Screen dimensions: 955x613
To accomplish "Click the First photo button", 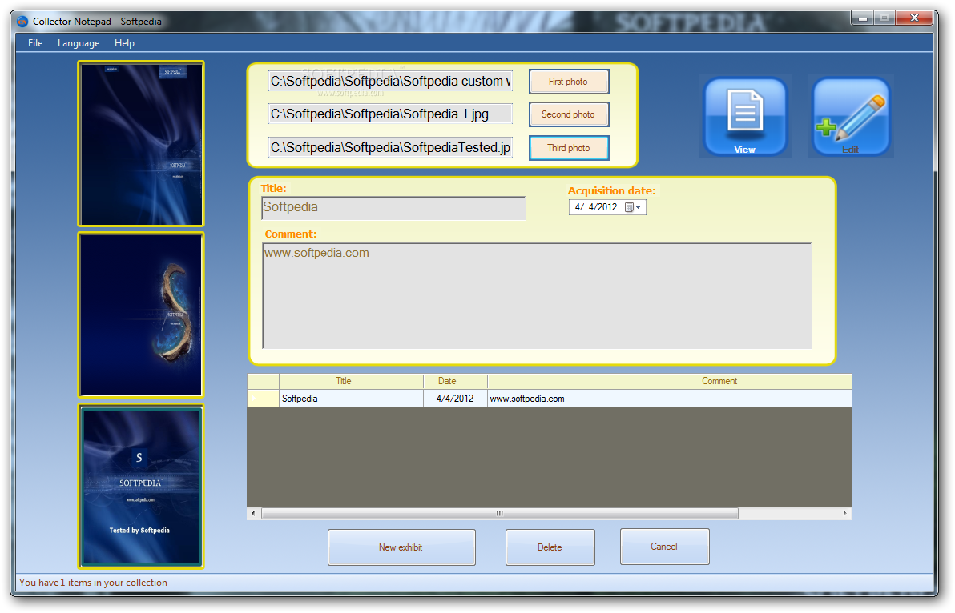I will pos(569,82).
